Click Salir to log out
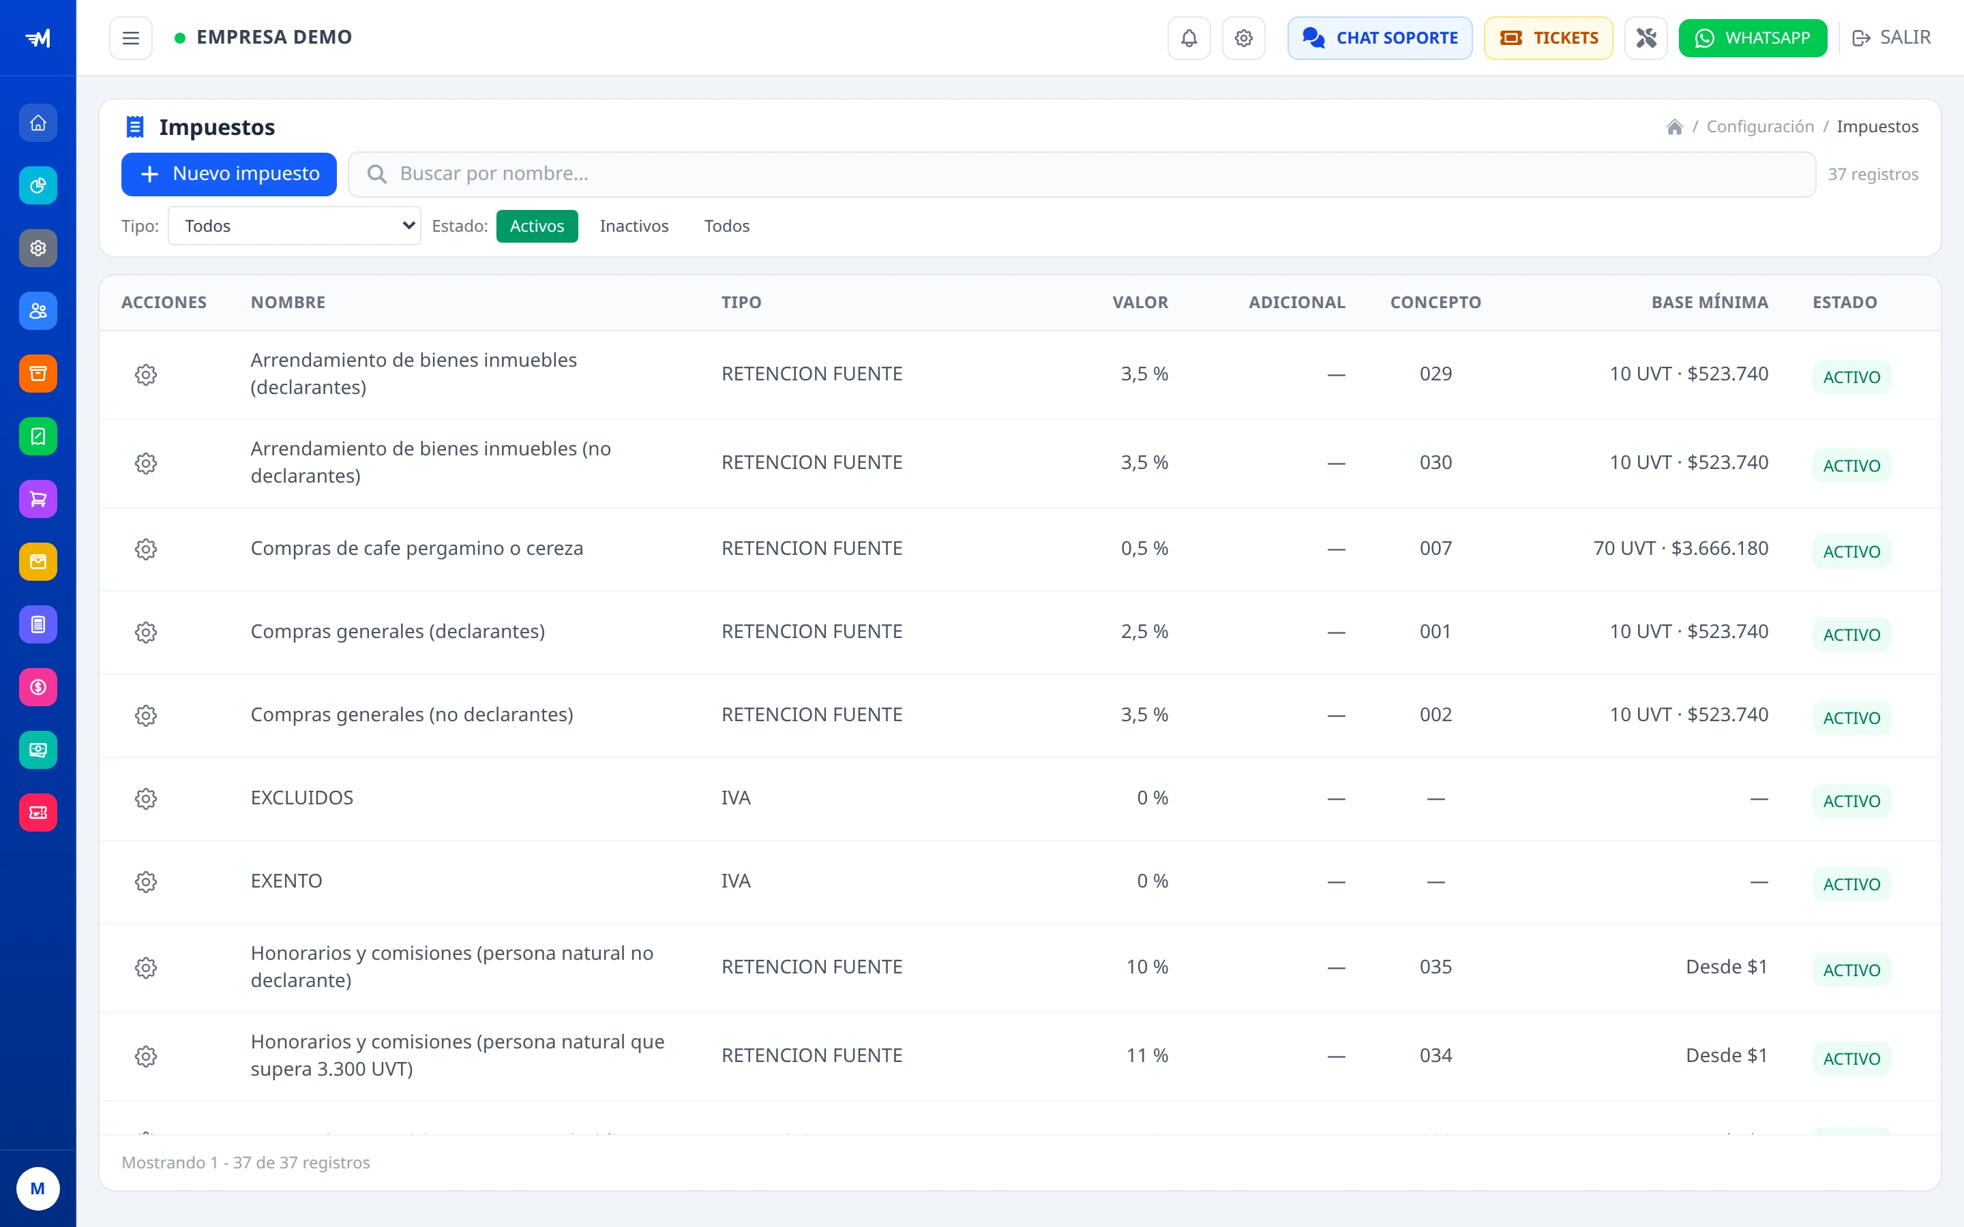Viewport: 1964px width, 1227px height. point(1892,37)
